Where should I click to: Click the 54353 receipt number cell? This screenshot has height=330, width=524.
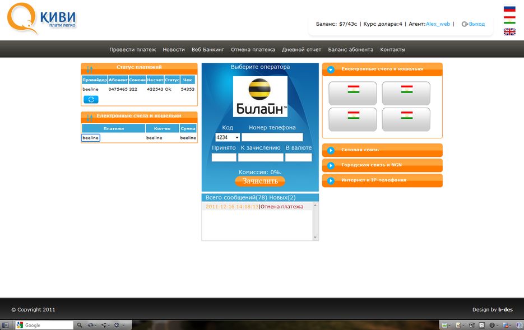tap(188, 89)
